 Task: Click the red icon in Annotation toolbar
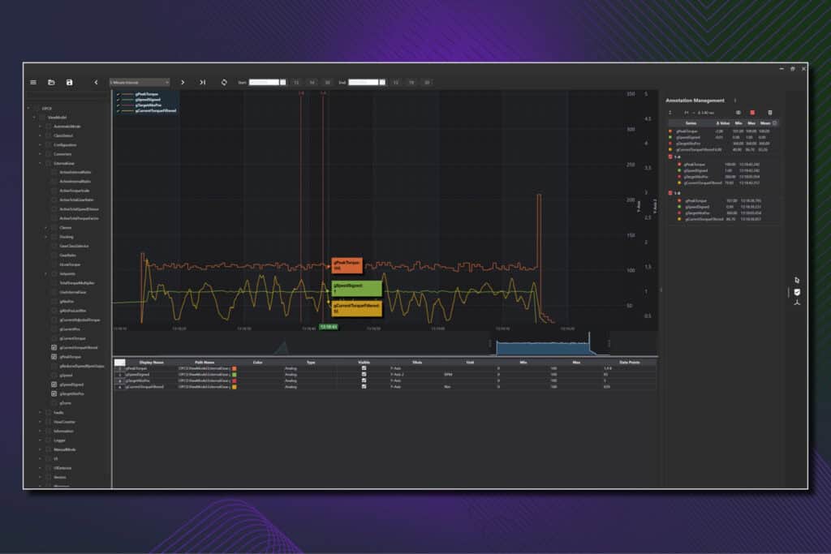tap(752, 113)
